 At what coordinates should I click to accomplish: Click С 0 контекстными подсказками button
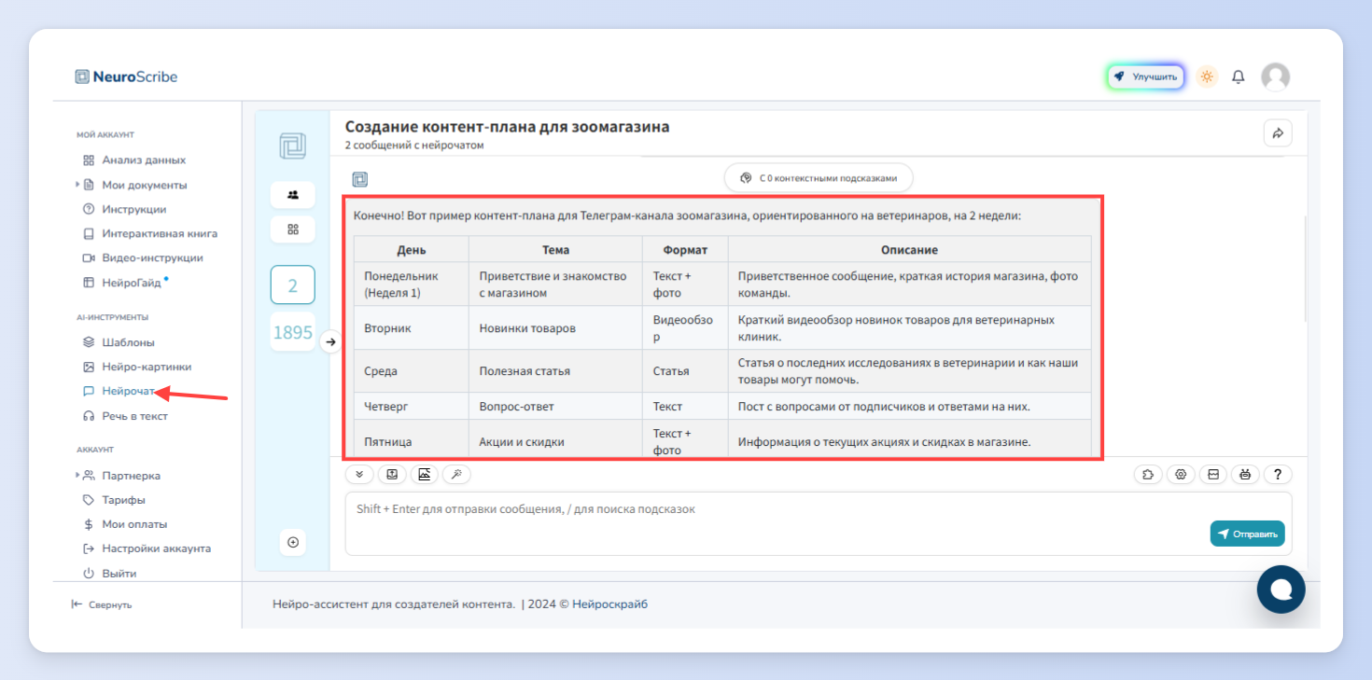(819, 177)
